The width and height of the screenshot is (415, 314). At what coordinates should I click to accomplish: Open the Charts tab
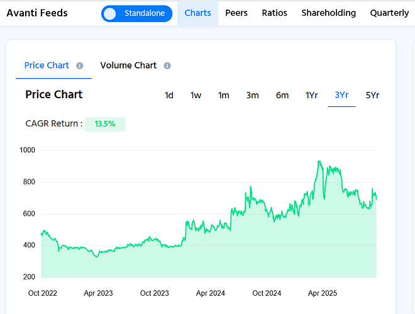[197, 13]
